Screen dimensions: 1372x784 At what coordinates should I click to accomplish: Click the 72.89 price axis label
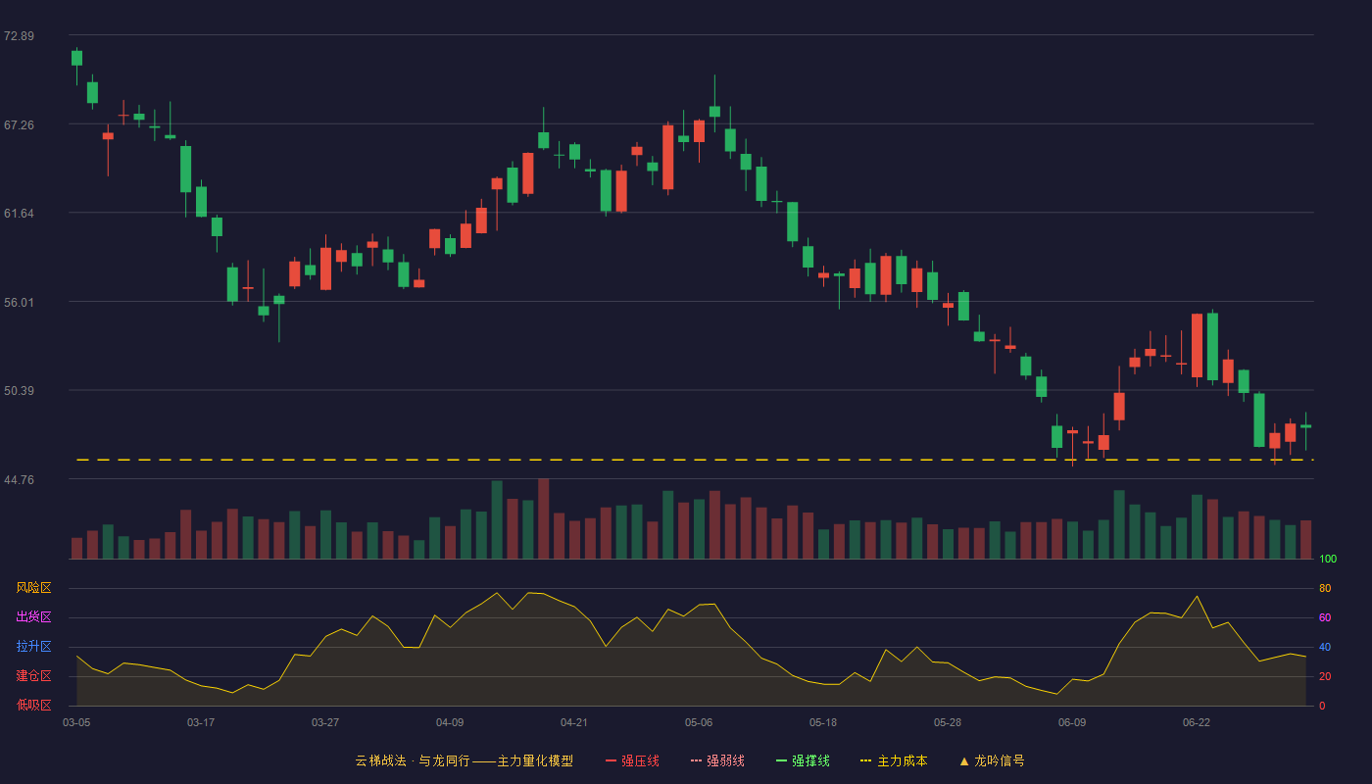pyautogui.click(x=19, y=36)
